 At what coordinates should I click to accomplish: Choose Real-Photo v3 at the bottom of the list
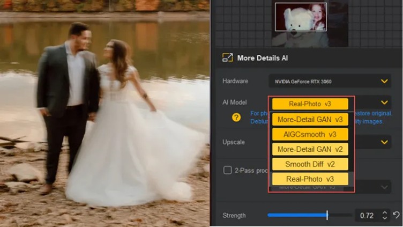(x=310, y=179)
